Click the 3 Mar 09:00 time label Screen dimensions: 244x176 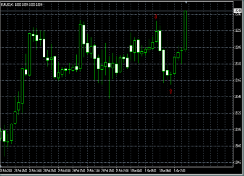tap(165, 171)
